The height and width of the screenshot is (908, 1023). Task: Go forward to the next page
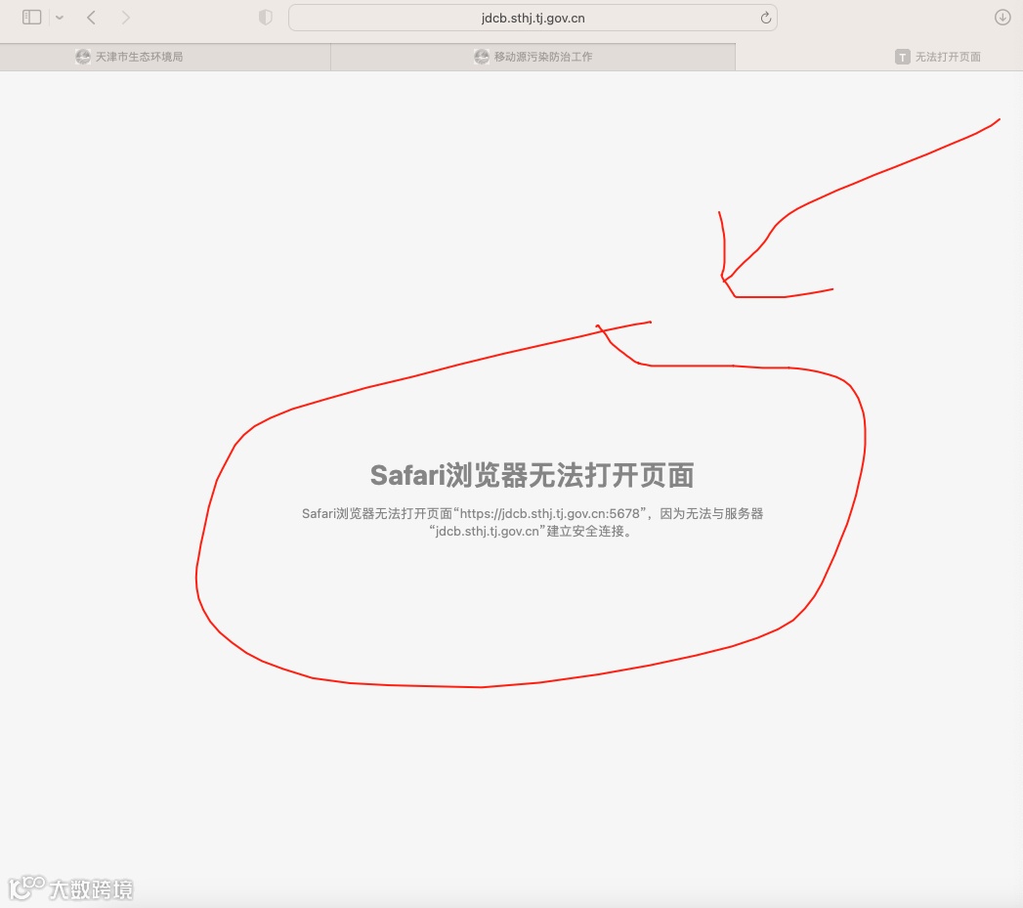pos(126,18)
